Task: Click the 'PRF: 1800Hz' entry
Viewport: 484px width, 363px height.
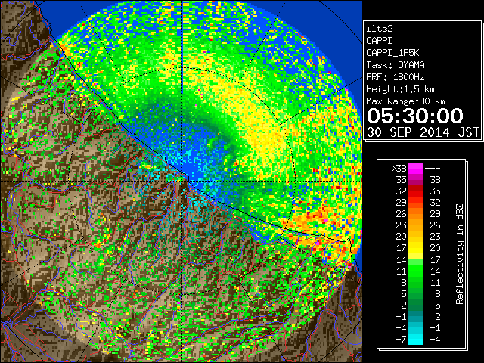Action: point(396,77)
